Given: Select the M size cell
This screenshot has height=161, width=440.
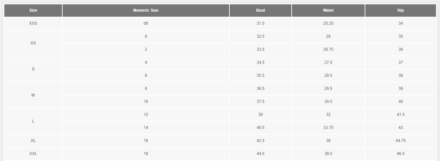Looking at the screenshot, I should [33, 95].
